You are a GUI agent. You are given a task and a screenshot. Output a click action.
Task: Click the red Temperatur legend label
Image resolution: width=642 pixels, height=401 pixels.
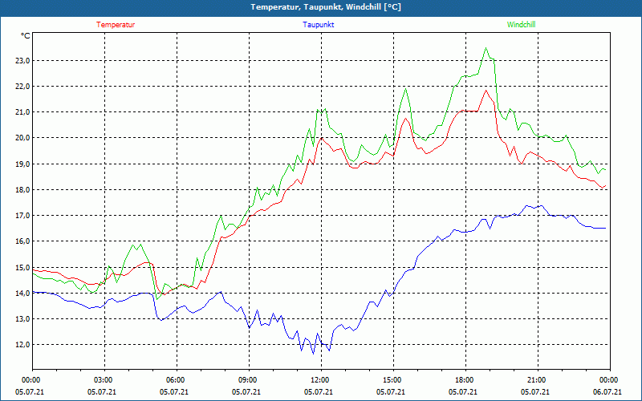tap(116, 25)
